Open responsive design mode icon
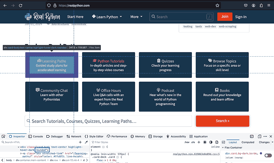Screen dimensions: 274x163 click(259, 136)
